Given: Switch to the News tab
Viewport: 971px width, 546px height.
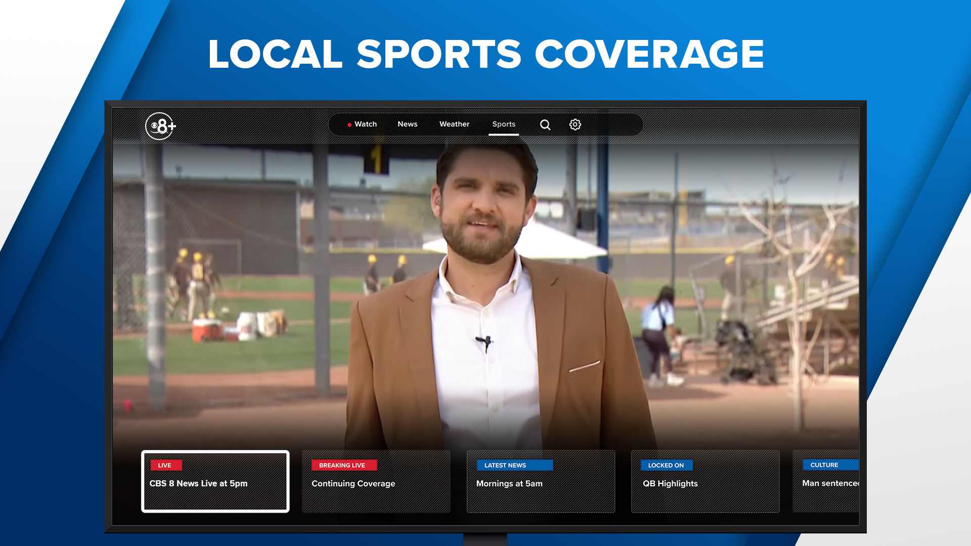Looking at the screenshot, I should 407,124.
